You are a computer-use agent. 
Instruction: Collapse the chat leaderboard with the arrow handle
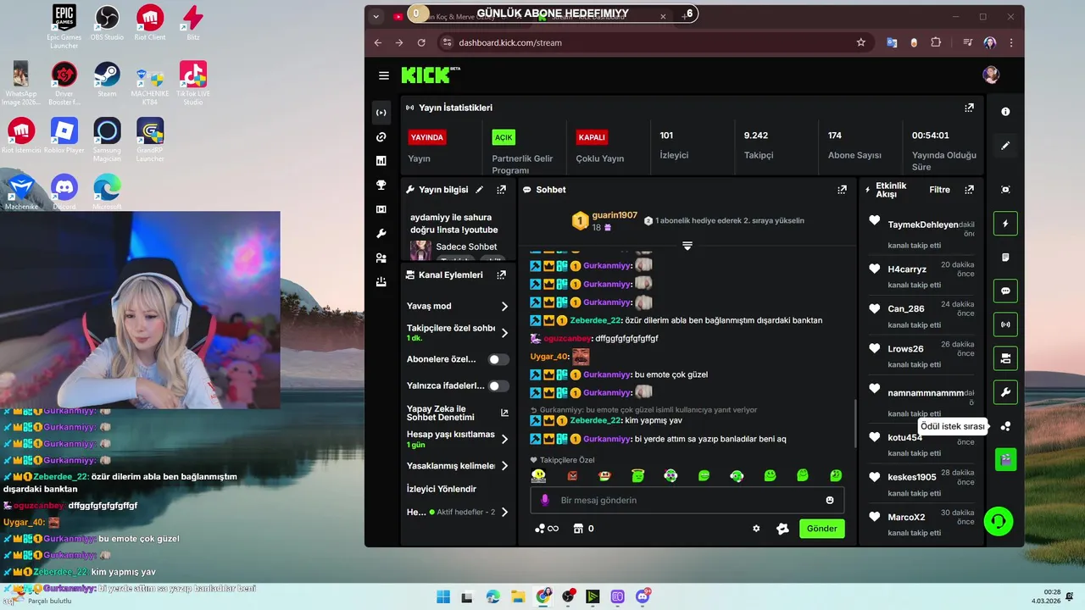tap(687, 246)
